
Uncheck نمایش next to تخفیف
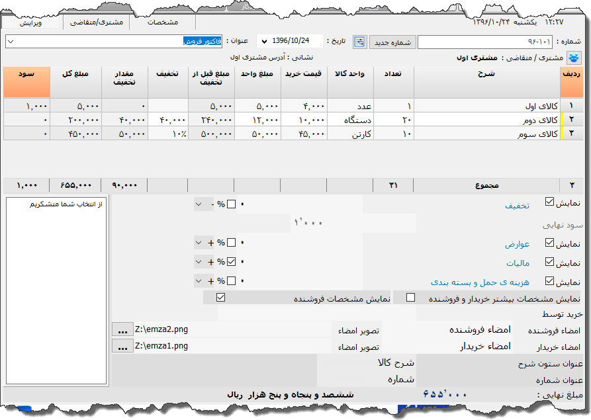549,201
